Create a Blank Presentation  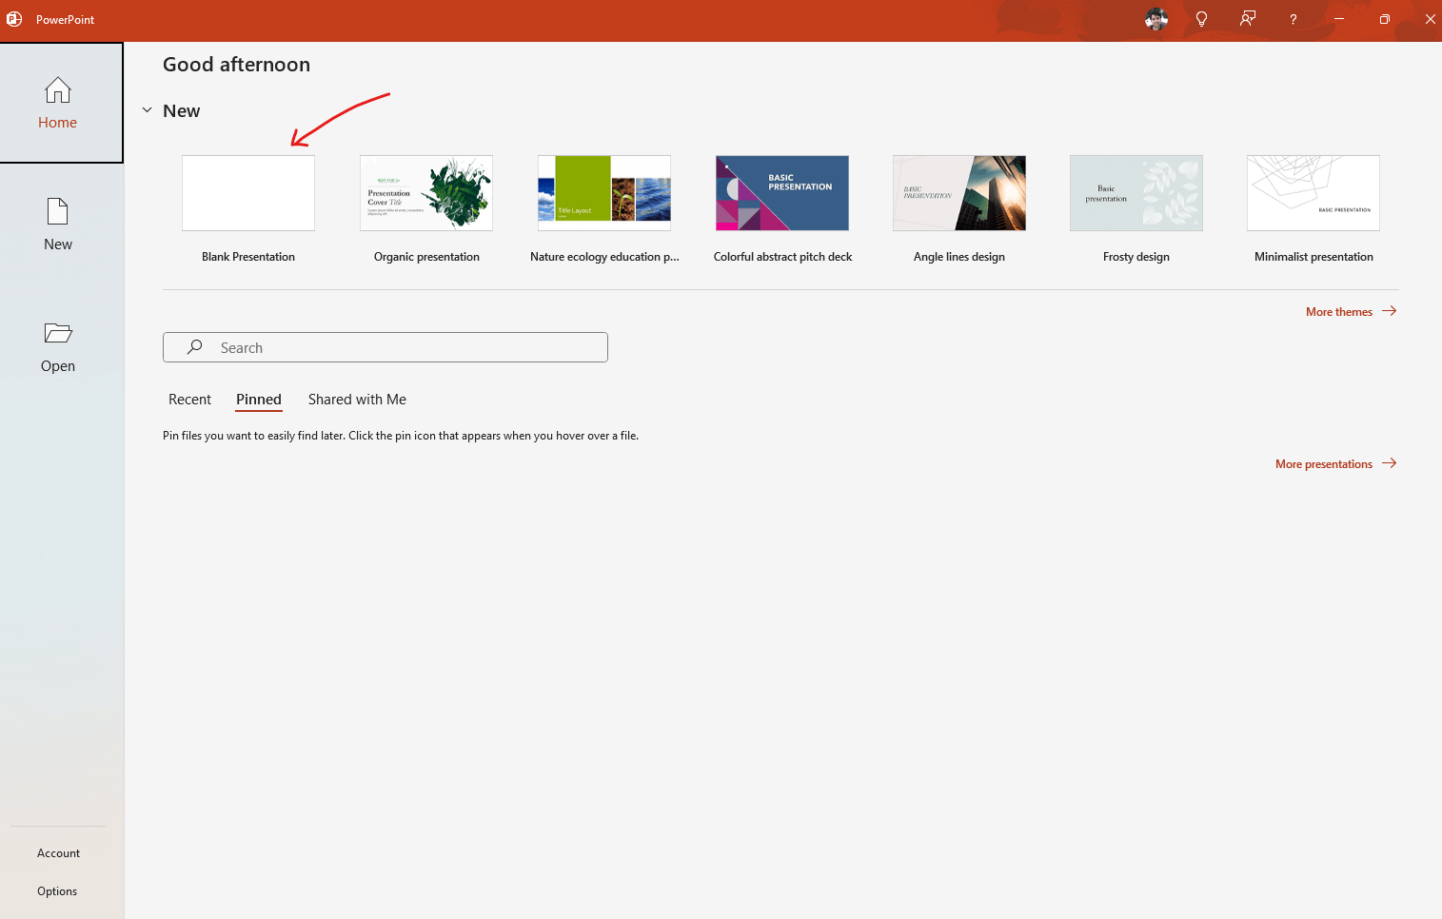click(247, 192)
